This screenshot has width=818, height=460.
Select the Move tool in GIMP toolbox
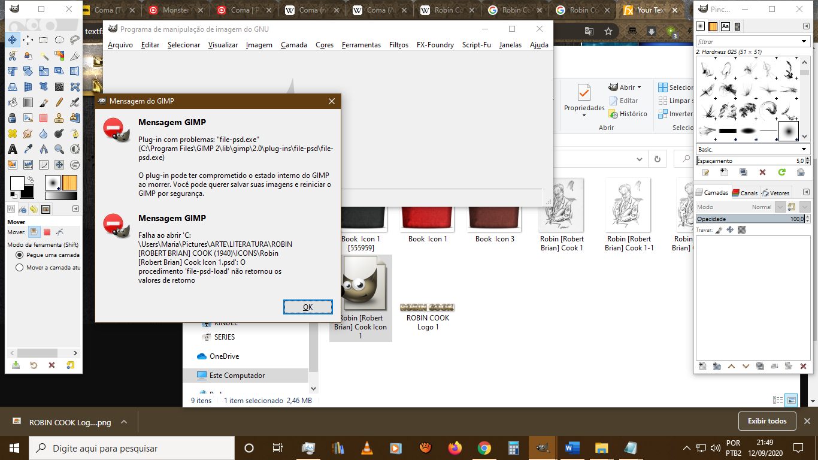click(12, 40)
